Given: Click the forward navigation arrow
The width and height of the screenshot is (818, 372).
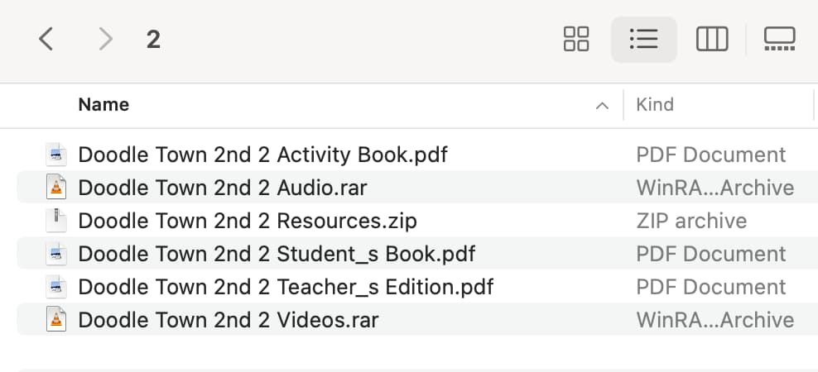Looking at the screenshot, I should click(106, 39).
